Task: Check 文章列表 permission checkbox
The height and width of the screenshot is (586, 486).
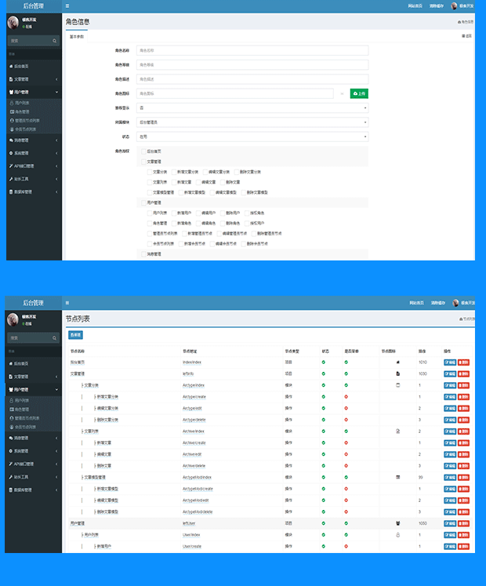Action: coord(150,182)
